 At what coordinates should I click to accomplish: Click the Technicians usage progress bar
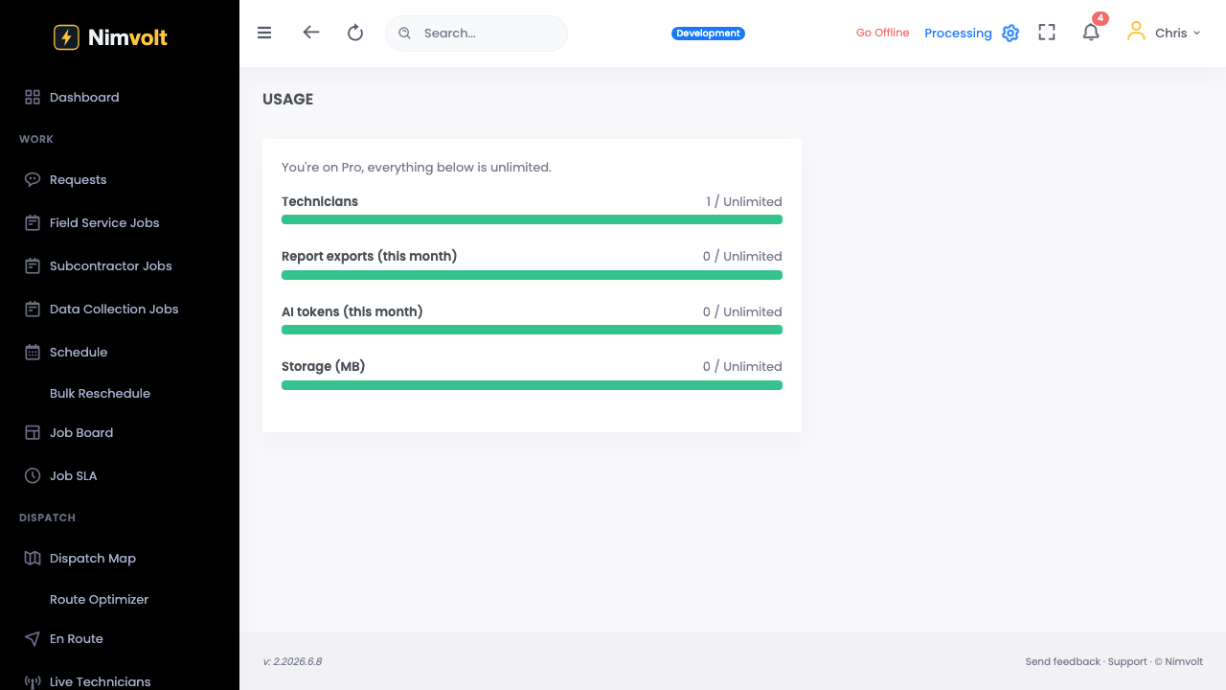tap(532, 219)
